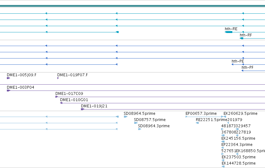Select the DME1-005J09.F feature arrow

coord(8,78)
